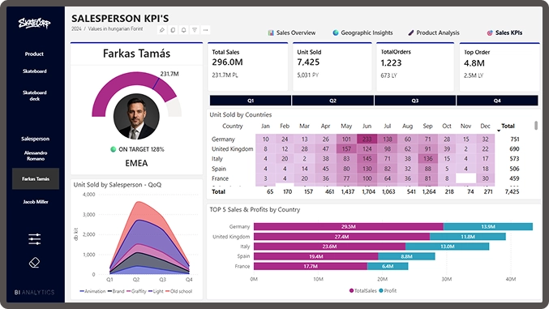Select salesperson Alessandro Romano
This screenshot has width=549, height=309.
pos(36,156)
